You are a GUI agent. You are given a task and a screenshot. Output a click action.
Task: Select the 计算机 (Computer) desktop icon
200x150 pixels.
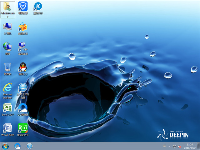click(x=7, y=27)
